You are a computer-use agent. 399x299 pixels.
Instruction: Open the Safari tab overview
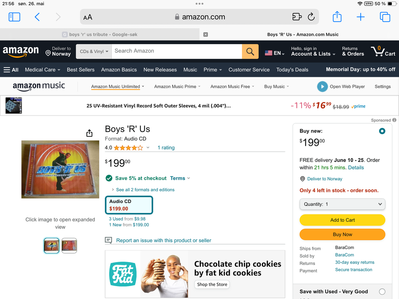click(385, 17)
